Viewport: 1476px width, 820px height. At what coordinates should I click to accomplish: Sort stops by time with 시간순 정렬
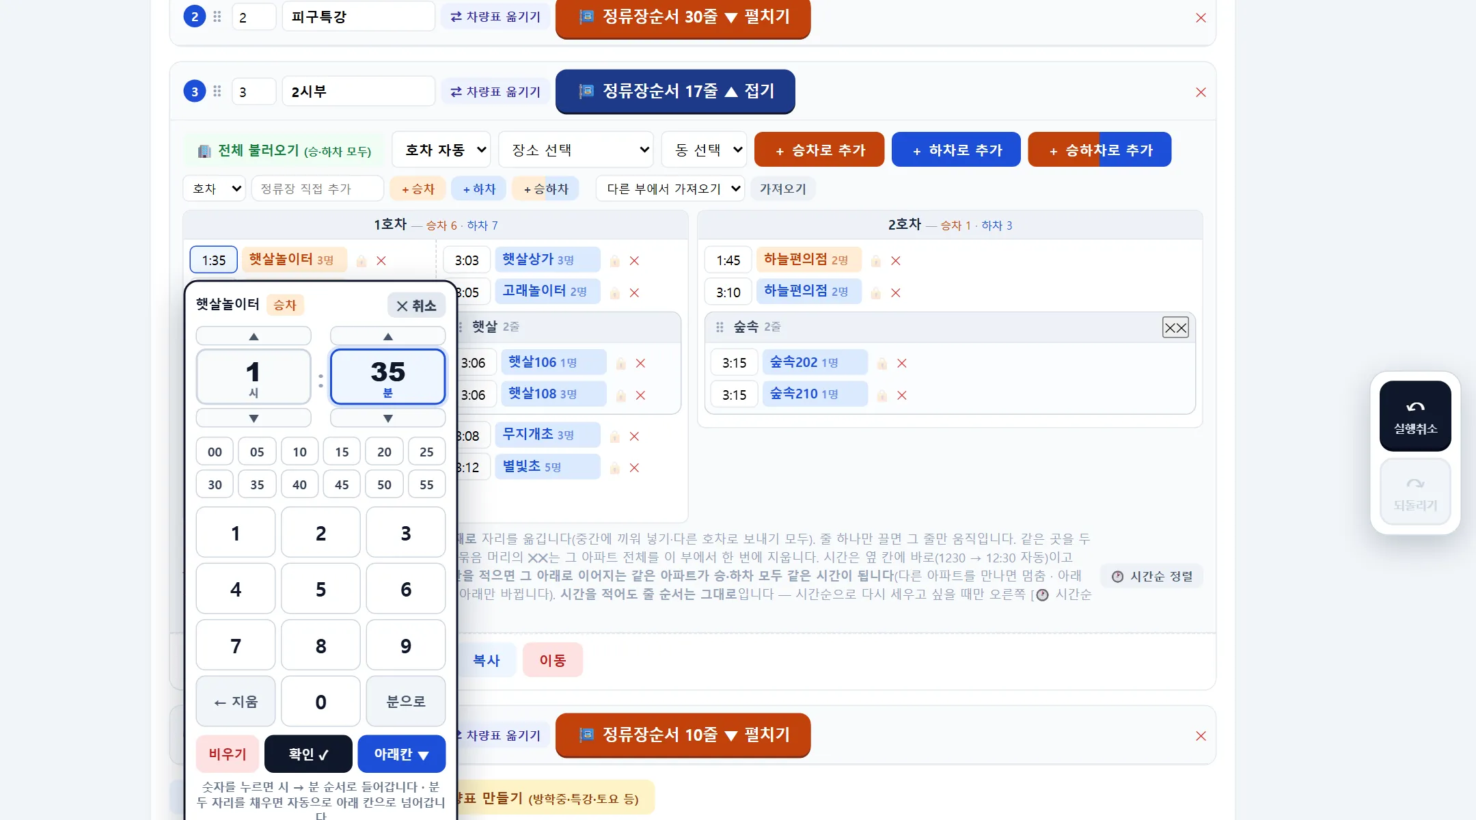(x=1152, y=576)
